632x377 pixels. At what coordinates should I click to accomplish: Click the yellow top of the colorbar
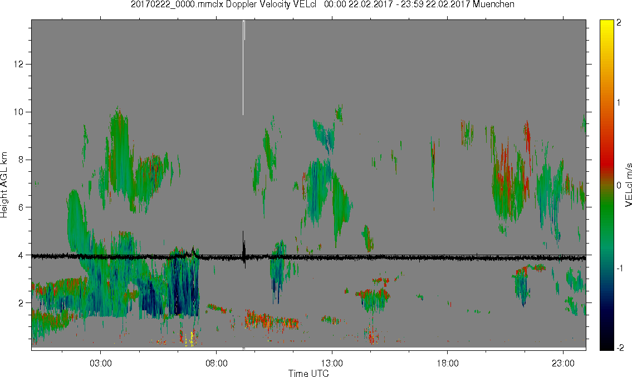[606, 24]
